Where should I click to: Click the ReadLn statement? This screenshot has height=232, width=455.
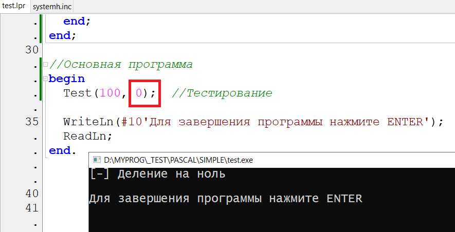pos(87,136)
